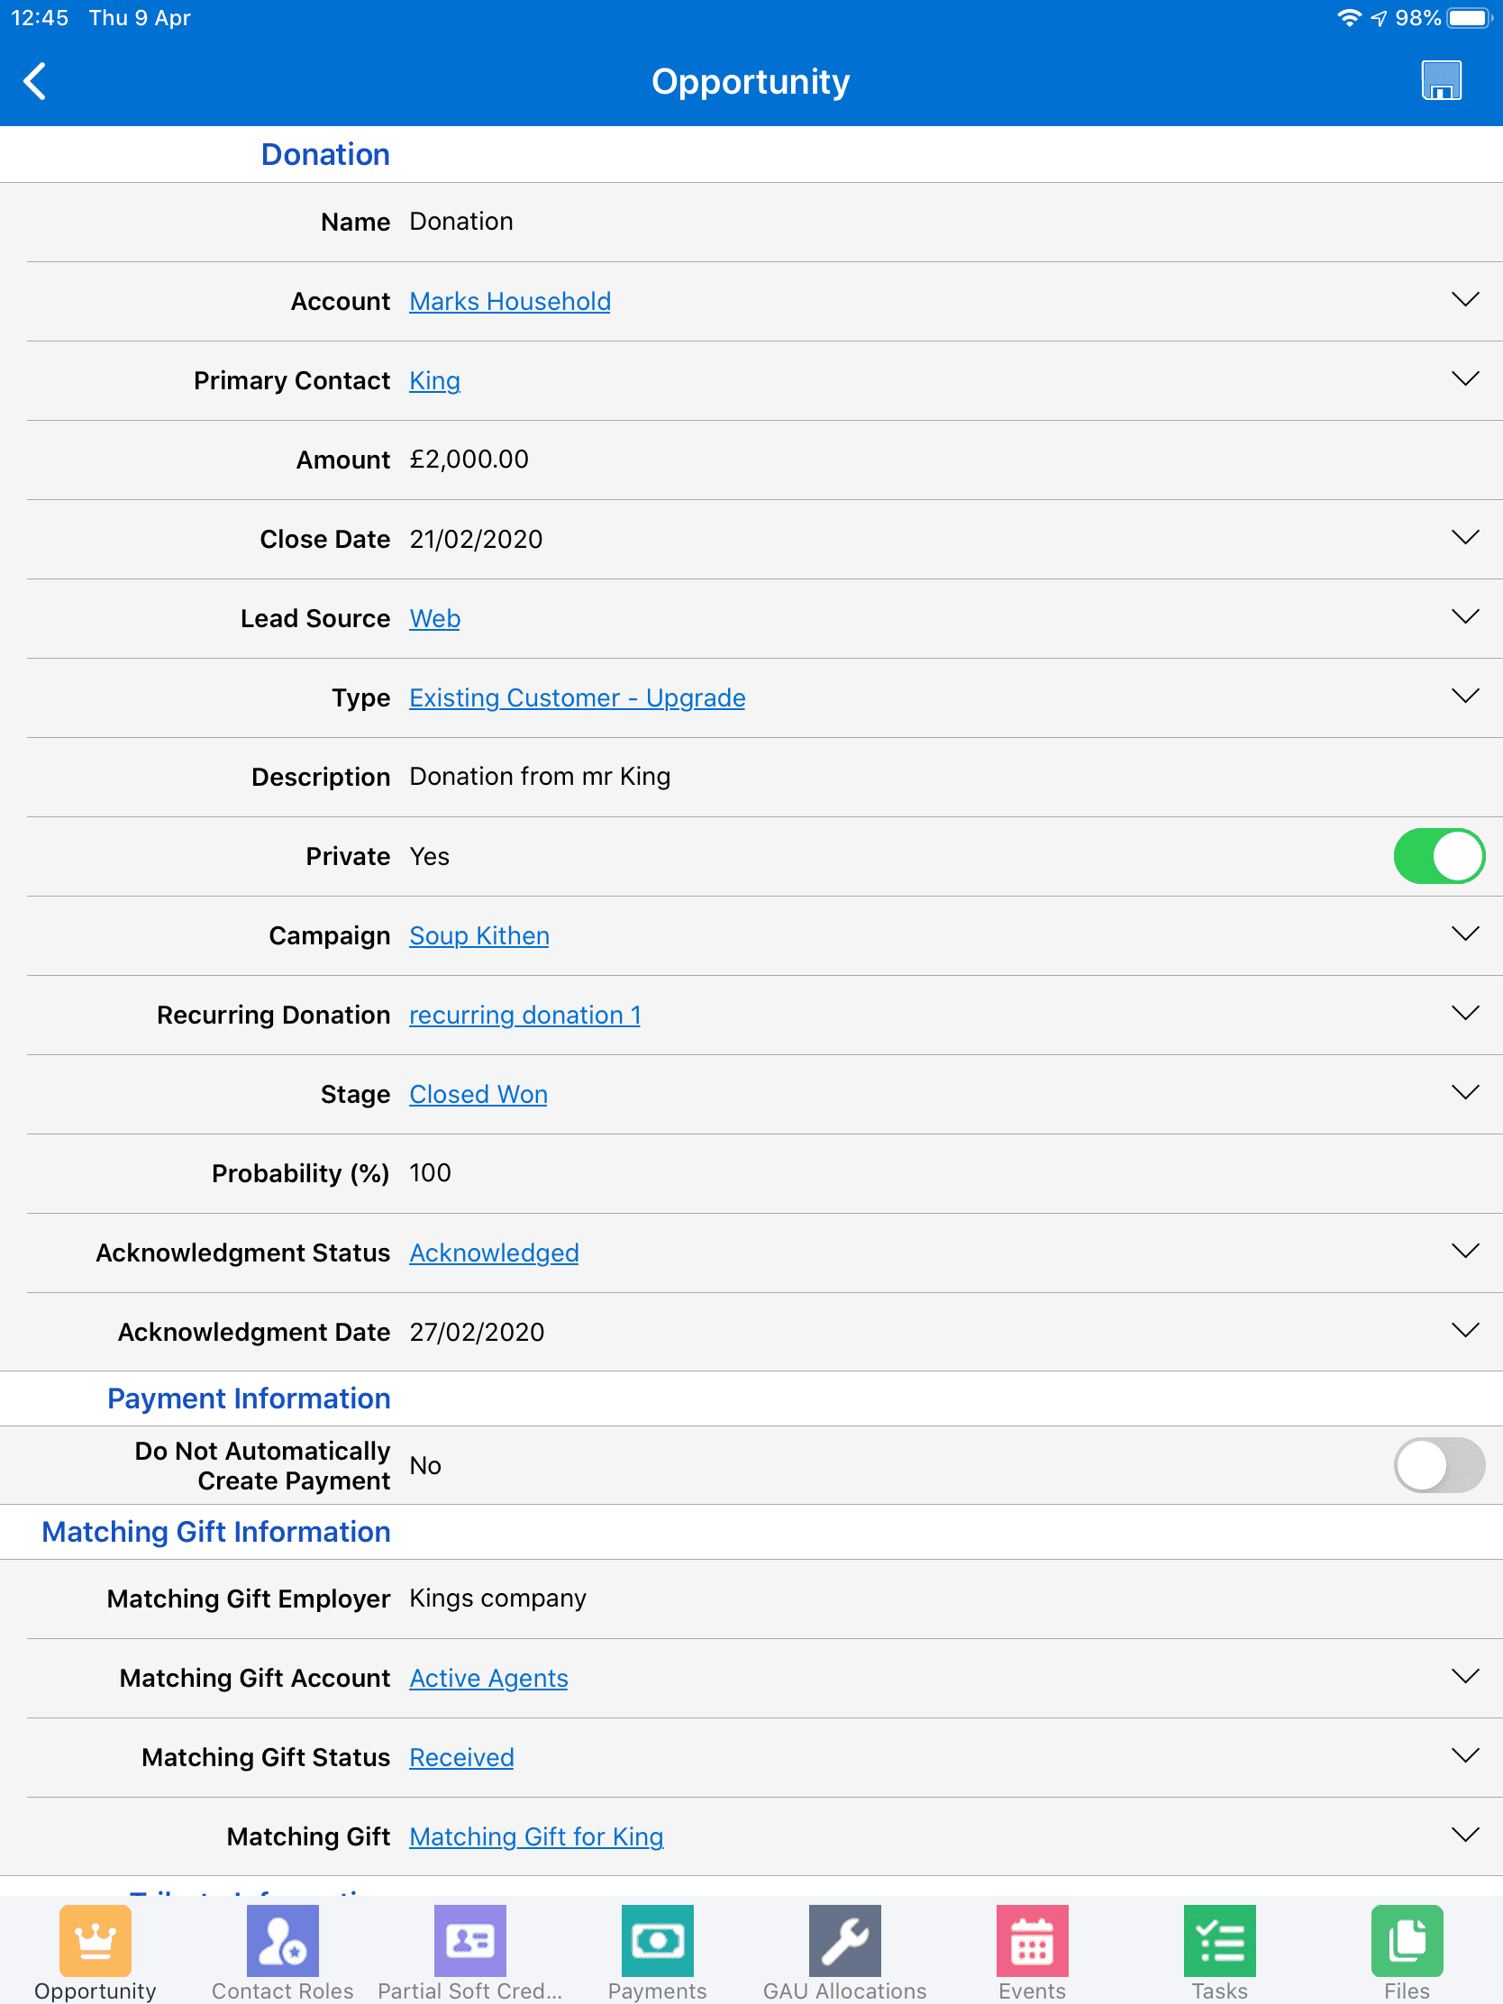
Task: Tap the back arrow icon
Action: tap(34, 81)
